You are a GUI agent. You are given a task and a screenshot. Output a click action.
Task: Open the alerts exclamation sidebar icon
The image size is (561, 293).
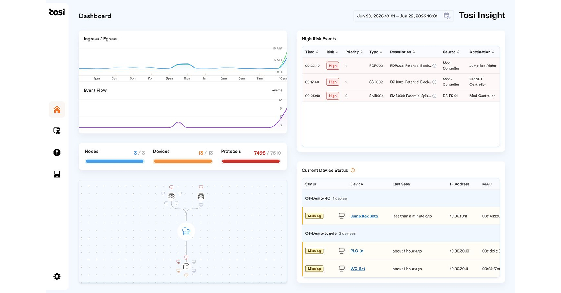(x=57, y=152)
